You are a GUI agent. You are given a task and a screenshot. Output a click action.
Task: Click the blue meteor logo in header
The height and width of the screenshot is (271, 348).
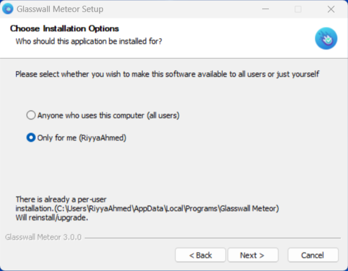pos(326,38)
